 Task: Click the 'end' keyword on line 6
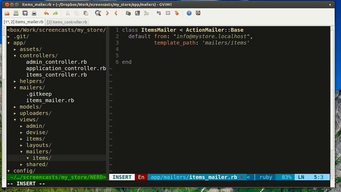coord(127,62)
